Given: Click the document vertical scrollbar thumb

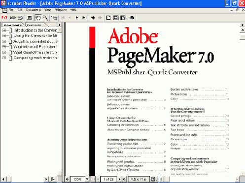Looking at the screenshot, I should (243, 37).
